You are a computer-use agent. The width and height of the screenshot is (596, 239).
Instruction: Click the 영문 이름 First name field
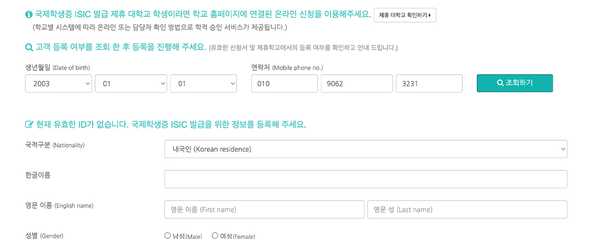click(264, 209)
